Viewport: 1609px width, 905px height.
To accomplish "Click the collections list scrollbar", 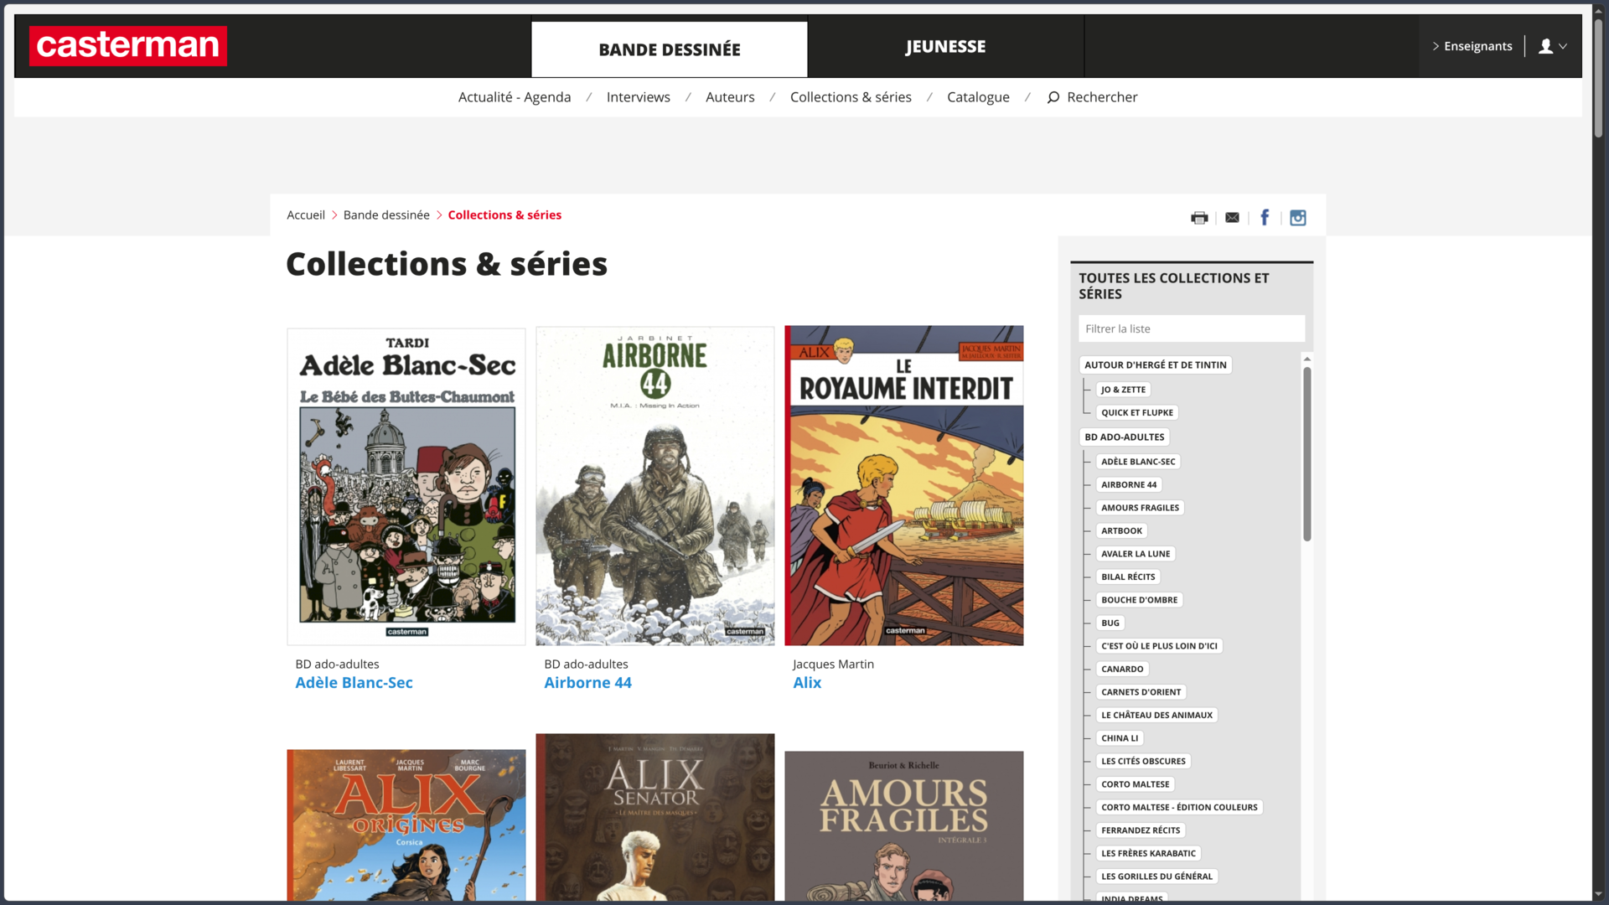I will tap(1306, 452).
